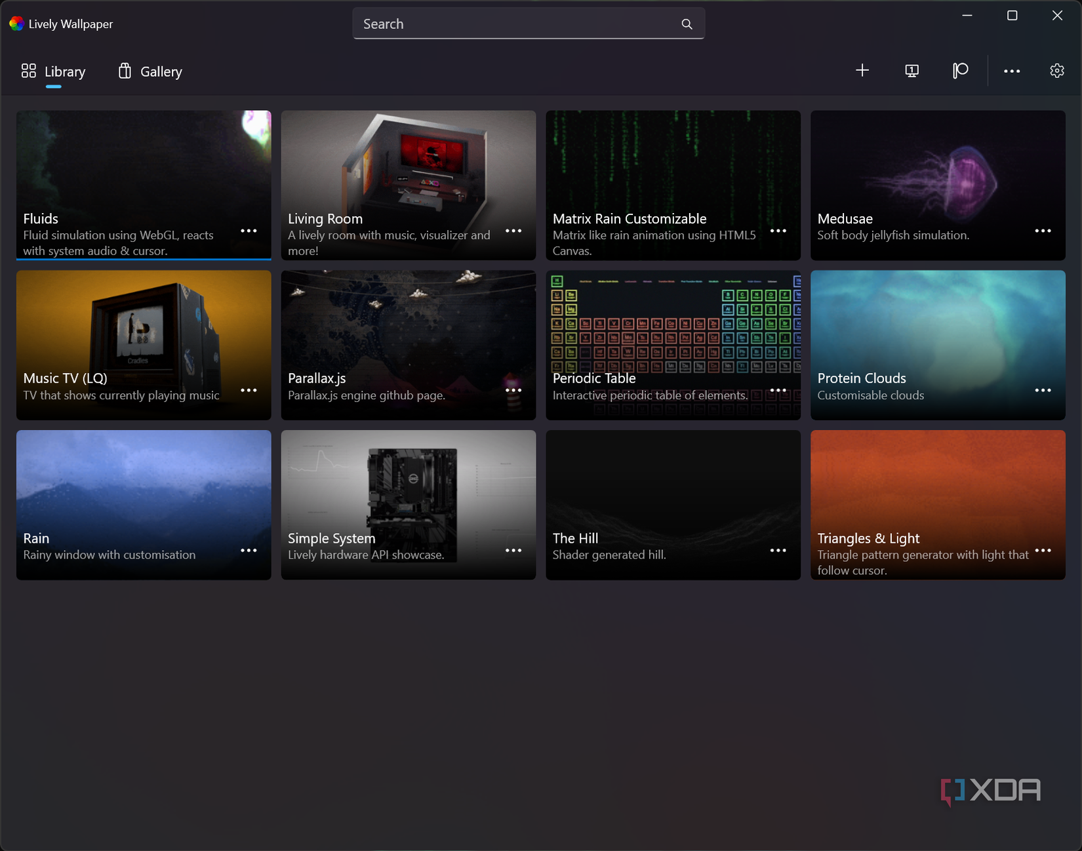Open the Rain wallpaper options menu
1082x851 pixels.
249,549
